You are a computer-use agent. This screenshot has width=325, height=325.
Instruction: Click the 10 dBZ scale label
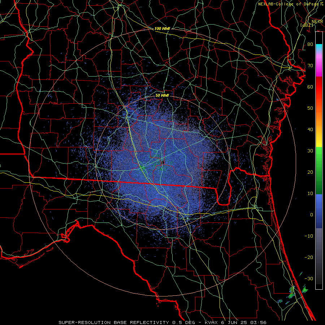pos(310,194)
